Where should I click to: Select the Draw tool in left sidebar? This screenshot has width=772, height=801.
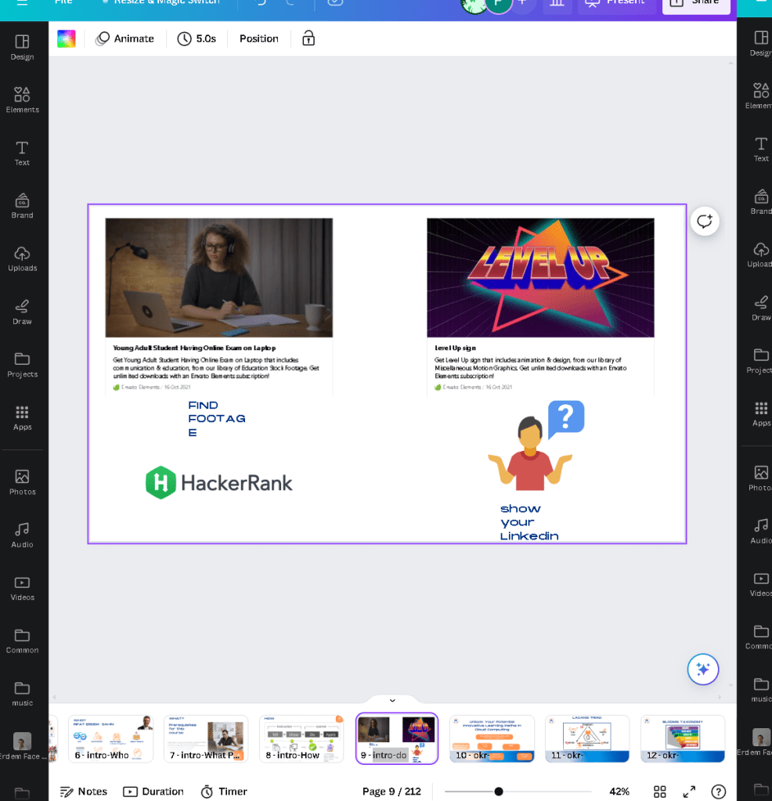point(22,312)
